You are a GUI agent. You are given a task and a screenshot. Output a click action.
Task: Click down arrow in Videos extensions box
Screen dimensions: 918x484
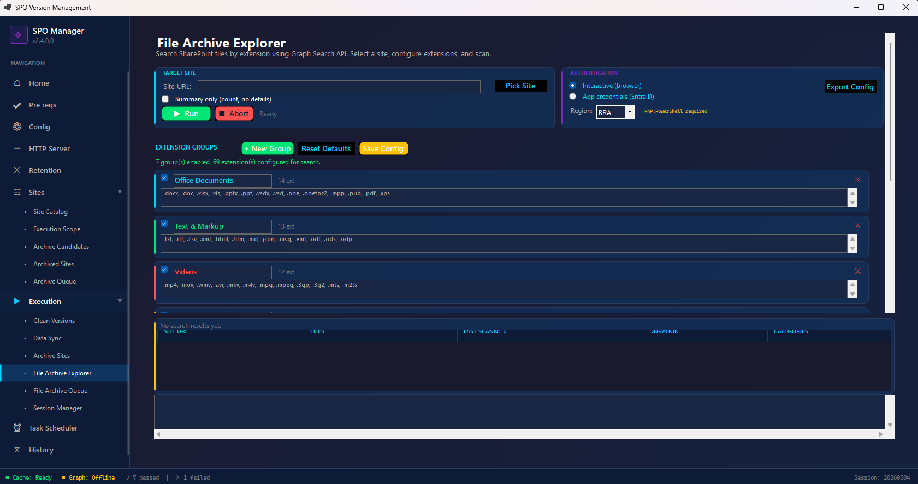pos(852,294)
